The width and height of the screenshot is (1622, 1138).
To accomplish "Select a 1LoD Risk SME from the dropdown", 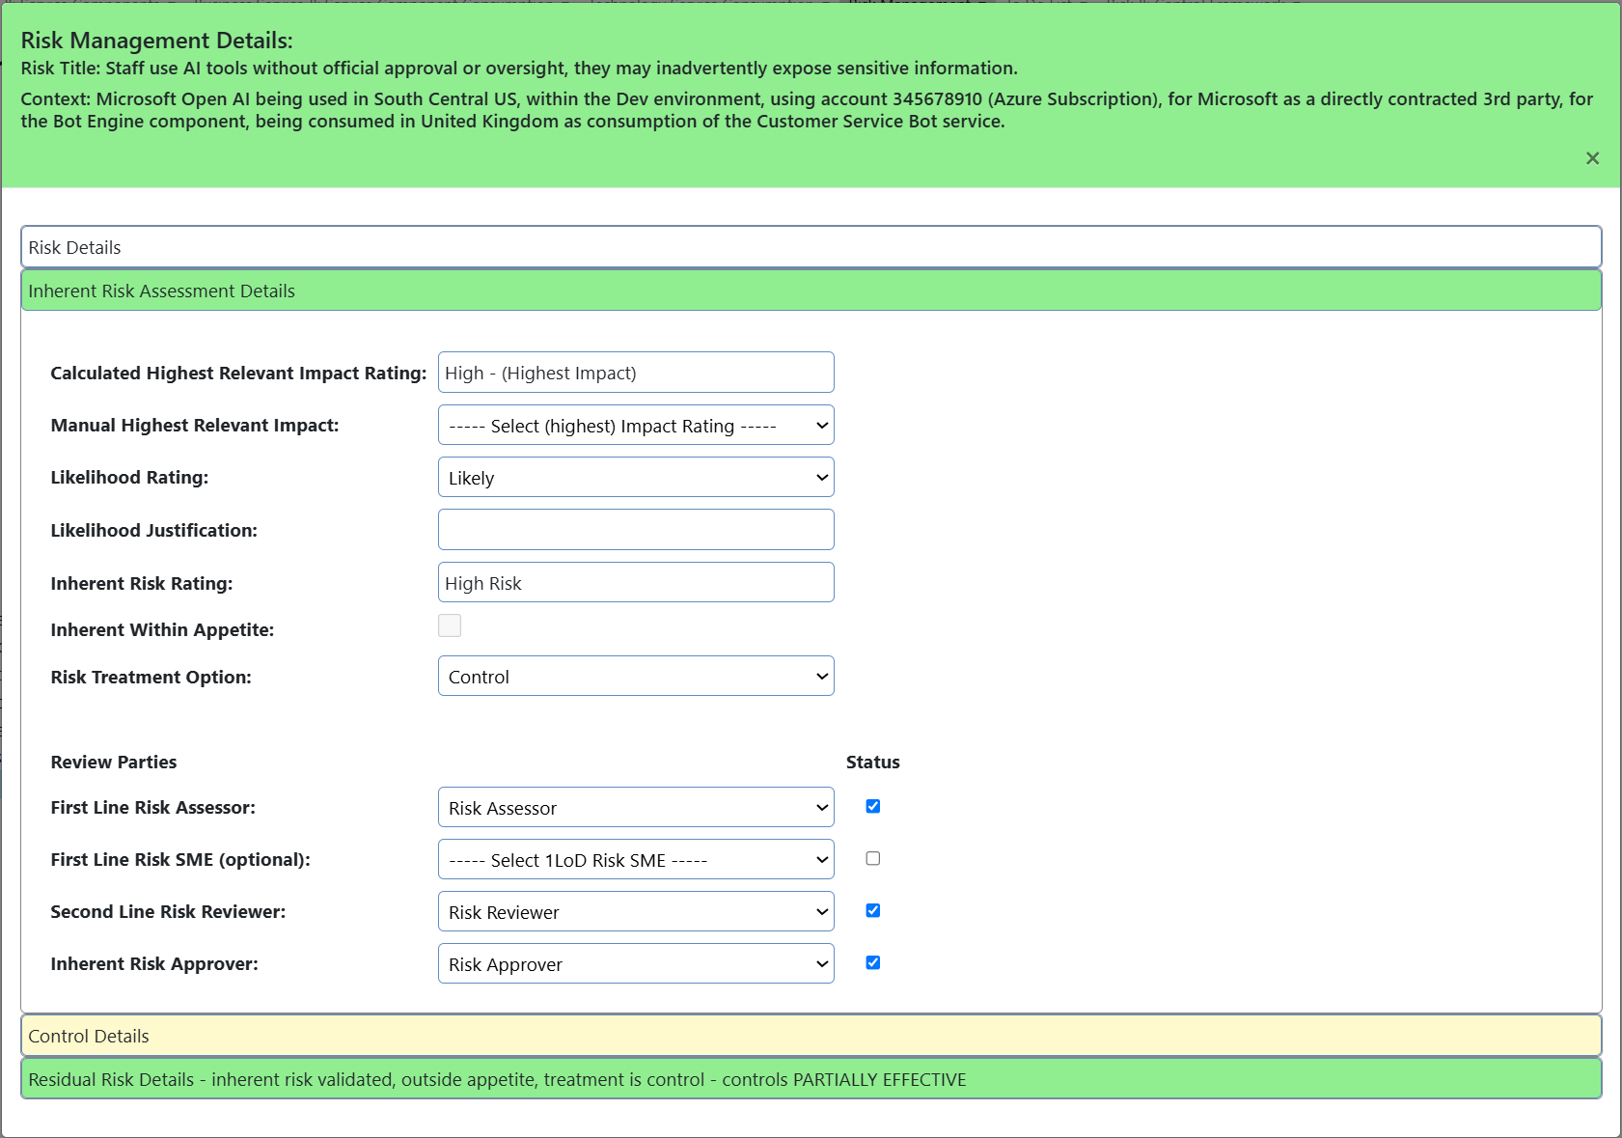I will point(635,859).
